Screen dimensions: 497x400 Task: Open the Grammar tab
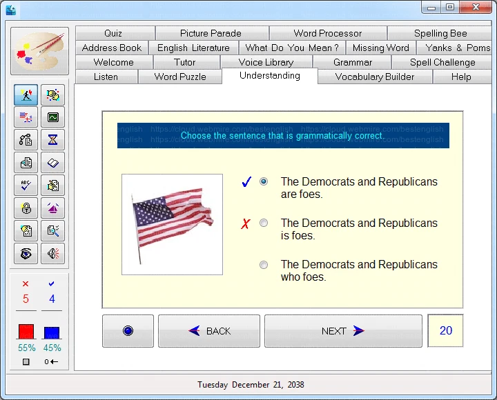pyautogui.click(x=352, y=62)
